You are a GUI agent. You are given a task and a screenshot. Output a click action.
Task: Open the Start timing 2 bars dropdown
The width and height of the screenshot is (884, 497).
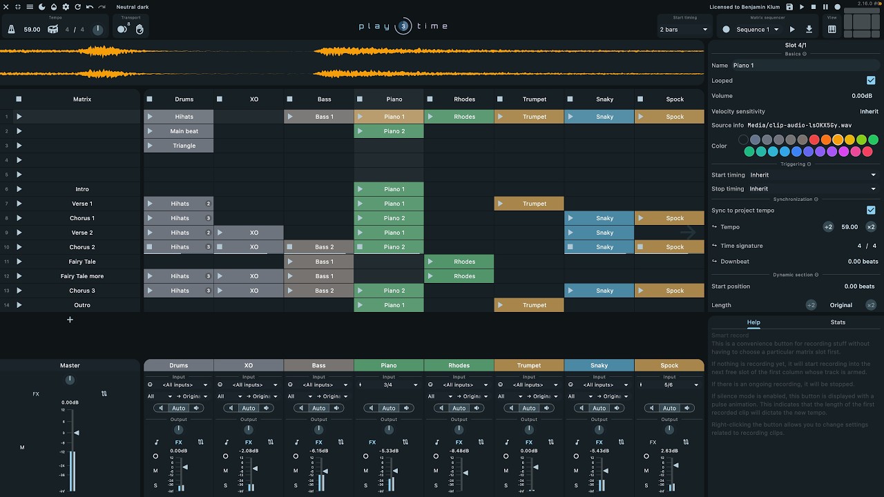point(684,30)
